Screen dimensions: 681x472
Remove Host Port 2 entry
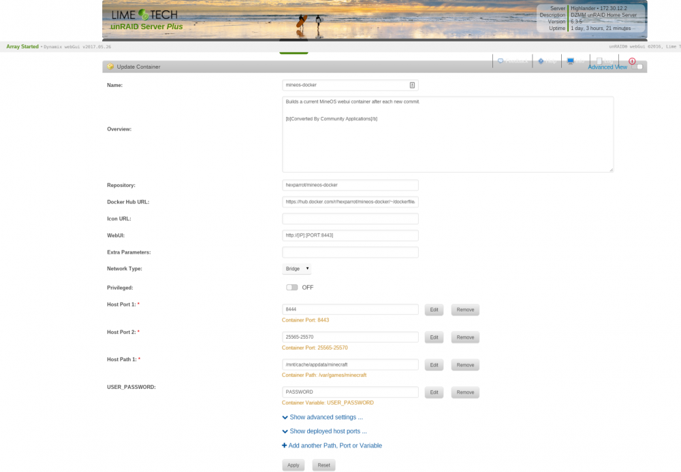tap(465, 337)
